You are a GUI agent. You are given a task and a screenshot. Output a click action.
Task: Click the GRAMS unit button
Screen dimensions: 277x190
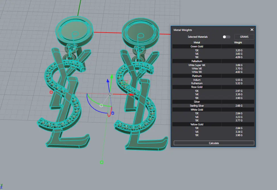244,37
